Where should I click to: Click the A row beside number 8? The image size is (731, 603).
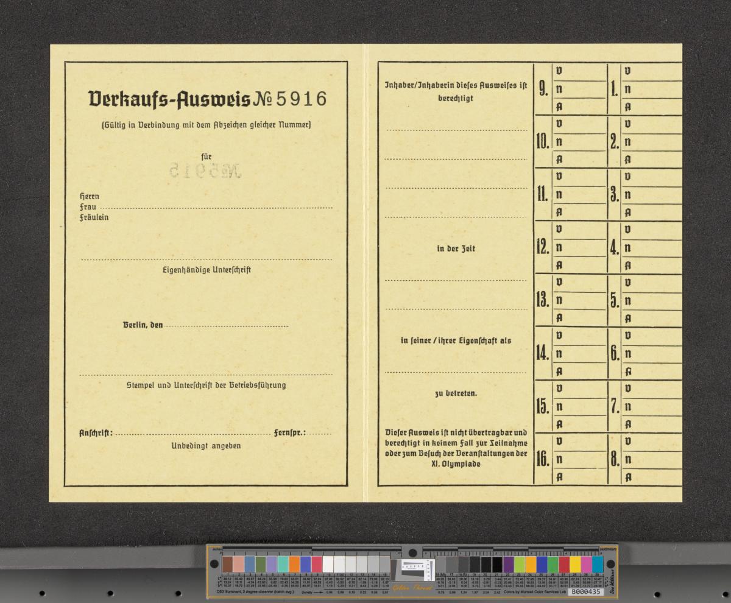652,477
